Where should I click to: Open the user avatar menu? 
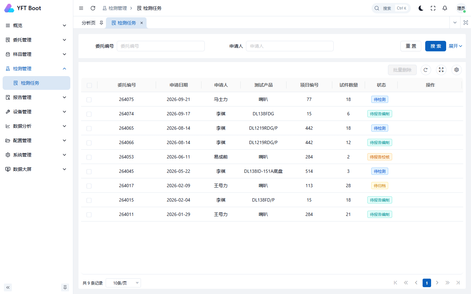coord(461,8)
